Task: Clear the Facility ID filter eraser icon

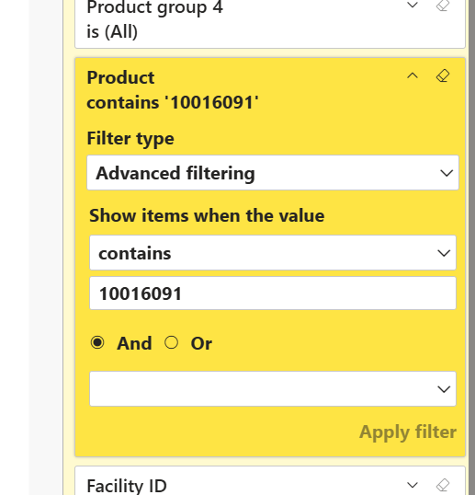Action: coord(443,485)
